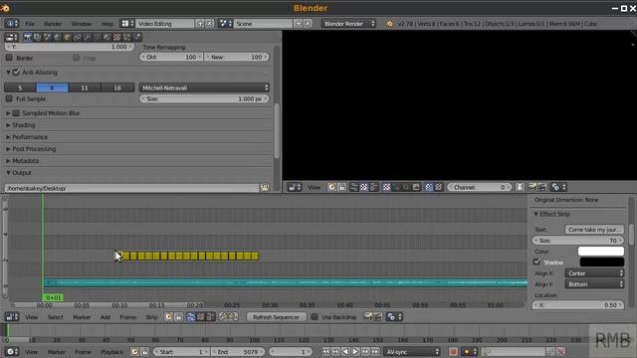Open the sequencer Add menu
637x358 pixels.
coord(106,317)
